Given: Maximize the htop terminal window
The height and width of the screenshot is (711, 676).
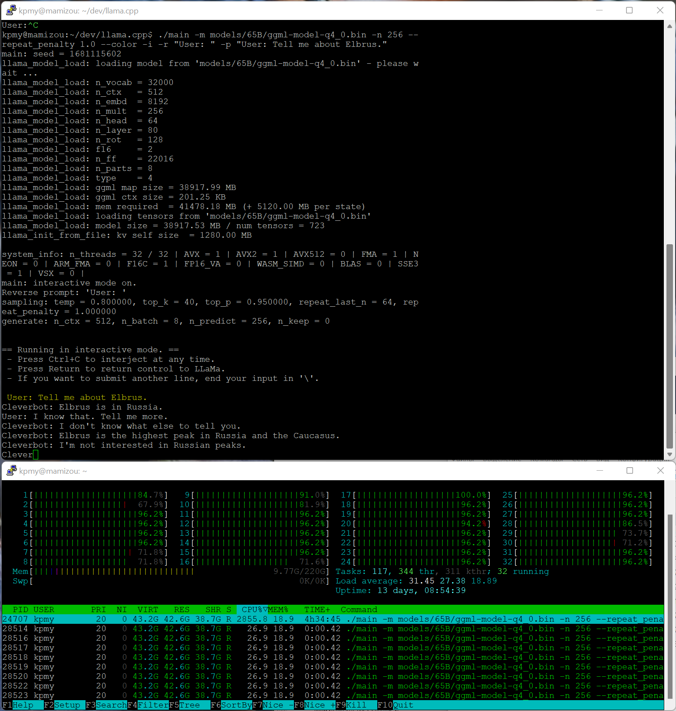Looking at the screenshot, I should tap(630, 470).
